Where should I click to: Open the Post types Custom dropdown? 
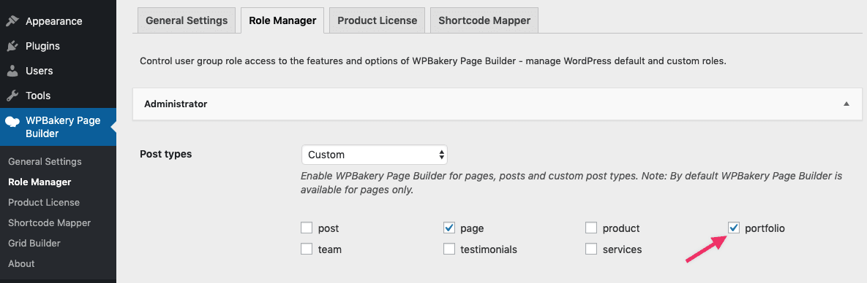(375, 155)
